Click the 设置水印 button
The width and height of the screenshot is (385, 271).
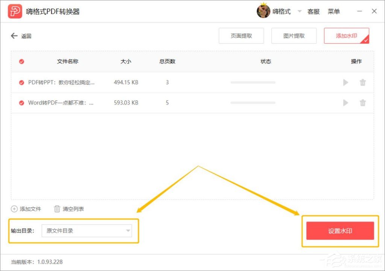(340, 231)
